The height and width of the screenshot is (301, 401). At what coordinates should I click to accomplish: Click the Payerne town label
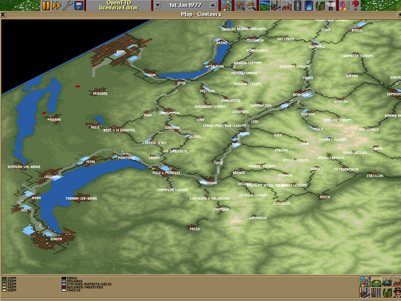pos(54,119)
